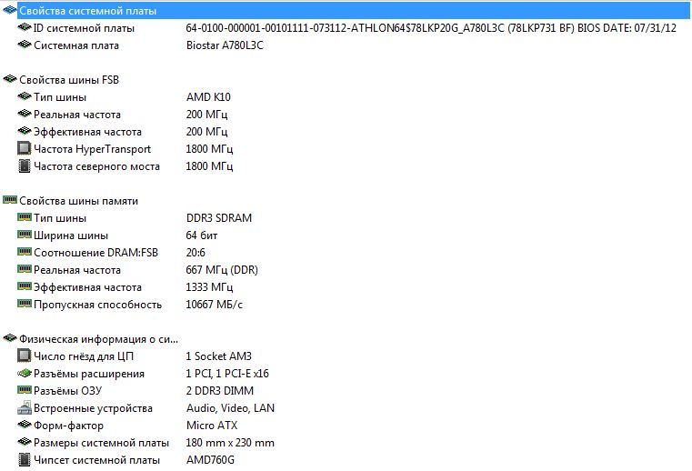Image resolution: width=692 pixels, height=471 pixels.
Task: Select the 10667 МБ/с value
Action: click(x=214, y=305)
